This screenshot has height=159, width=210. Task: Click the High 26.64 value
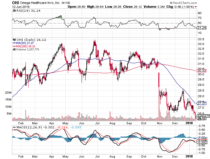pos(95,7)
